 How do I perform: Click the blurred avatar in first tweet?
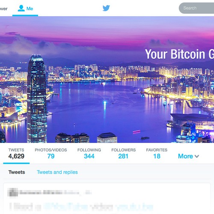point(13,192)
